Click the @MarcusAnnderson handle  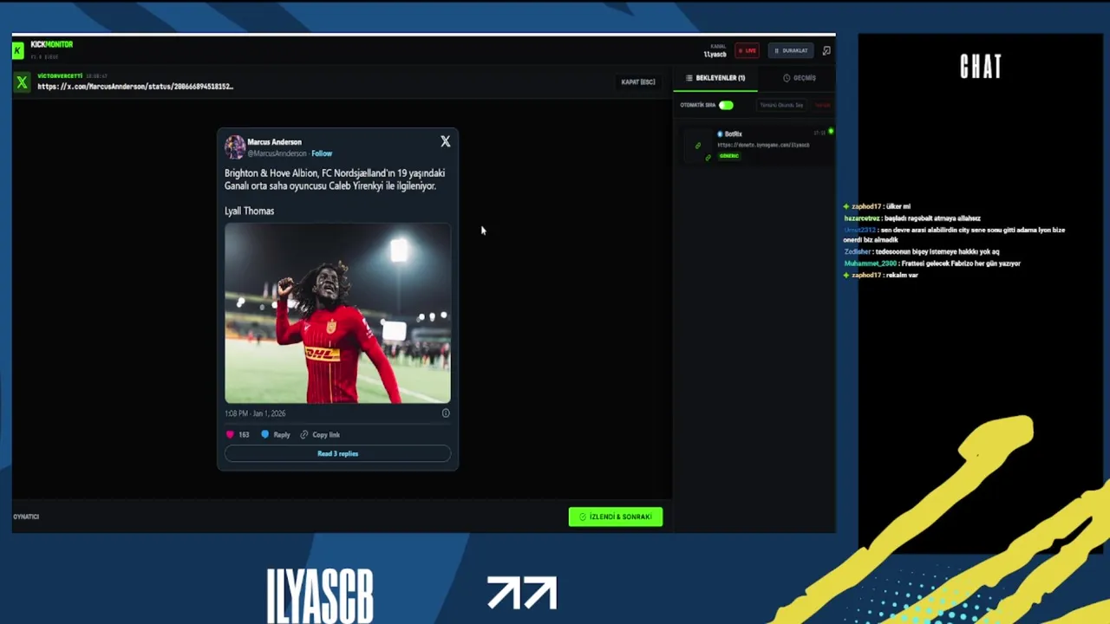coord(277,153)
